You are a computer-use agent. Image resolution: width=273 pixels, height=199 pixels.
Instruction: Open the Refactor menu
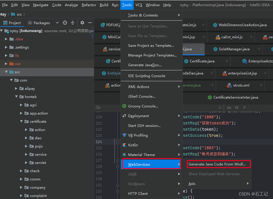point(89,5)
